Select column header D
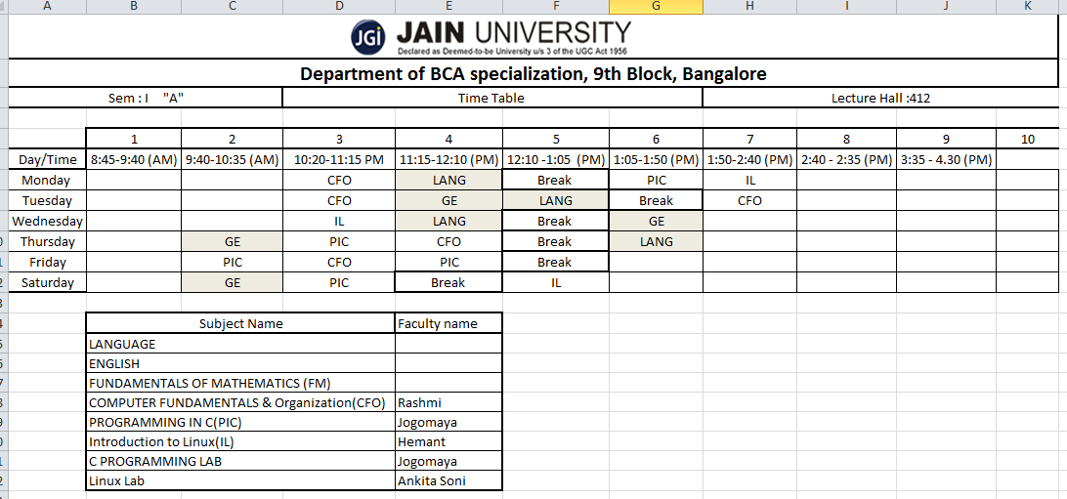The width and height of the screenshot is (1067, 499). [339, 6]
